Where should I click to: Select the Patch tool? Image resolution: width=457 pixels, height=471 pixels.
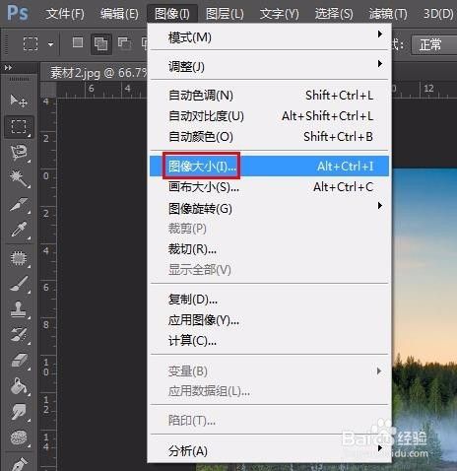(19, 258)
